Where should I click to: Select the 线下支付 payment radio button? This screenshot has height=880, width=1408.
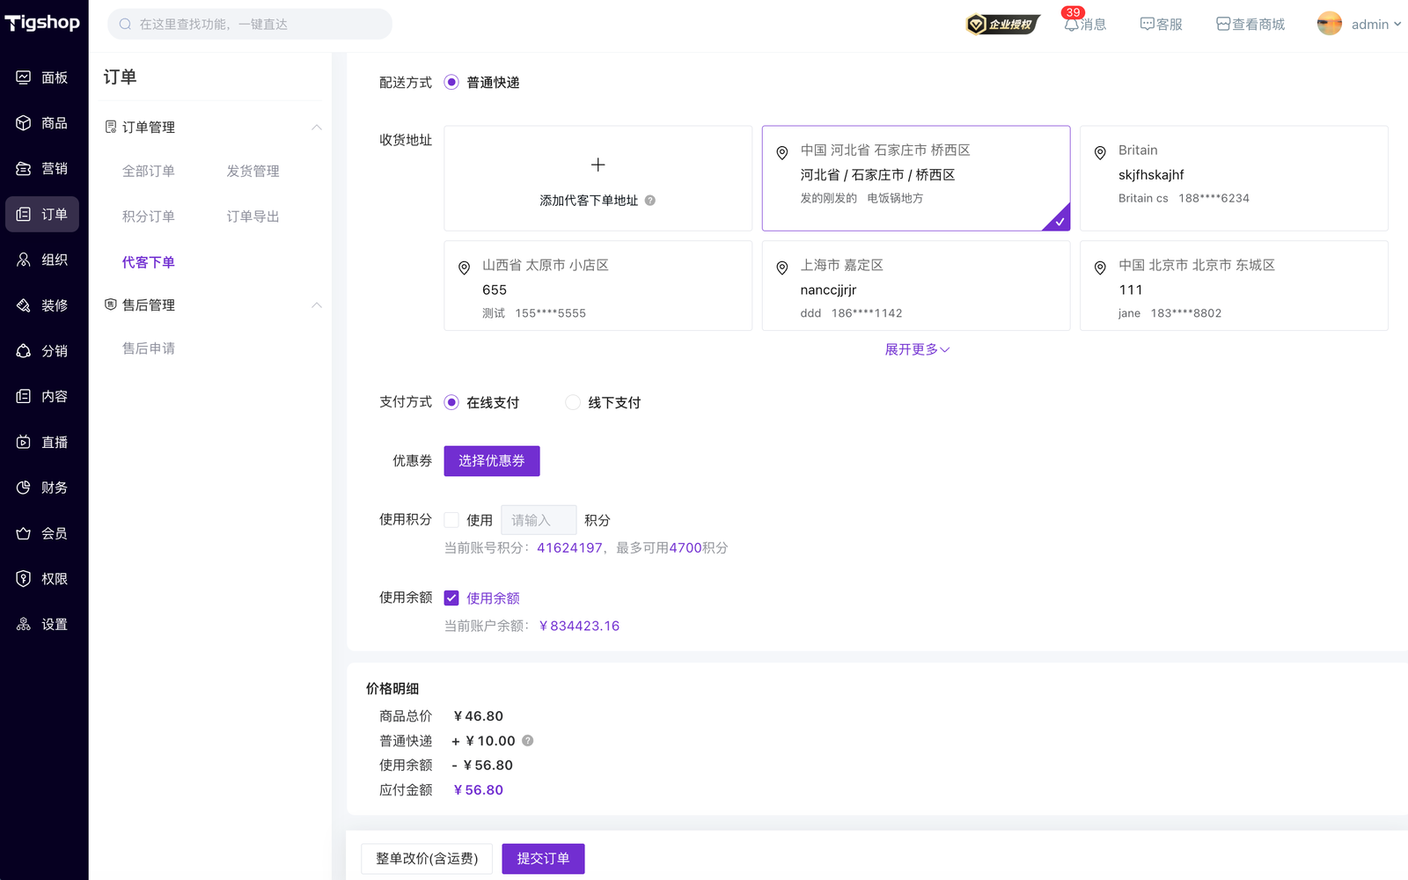pos(573,403)
